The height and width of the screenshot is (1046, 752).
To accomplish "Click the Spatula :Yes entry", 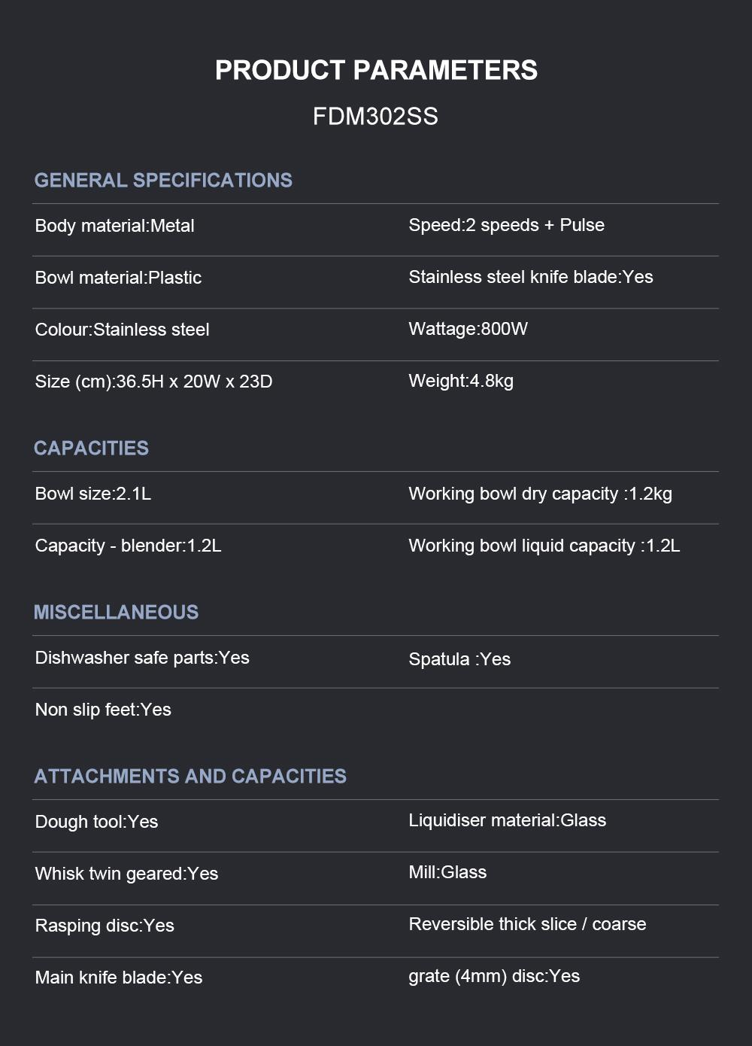I will 459,659.
